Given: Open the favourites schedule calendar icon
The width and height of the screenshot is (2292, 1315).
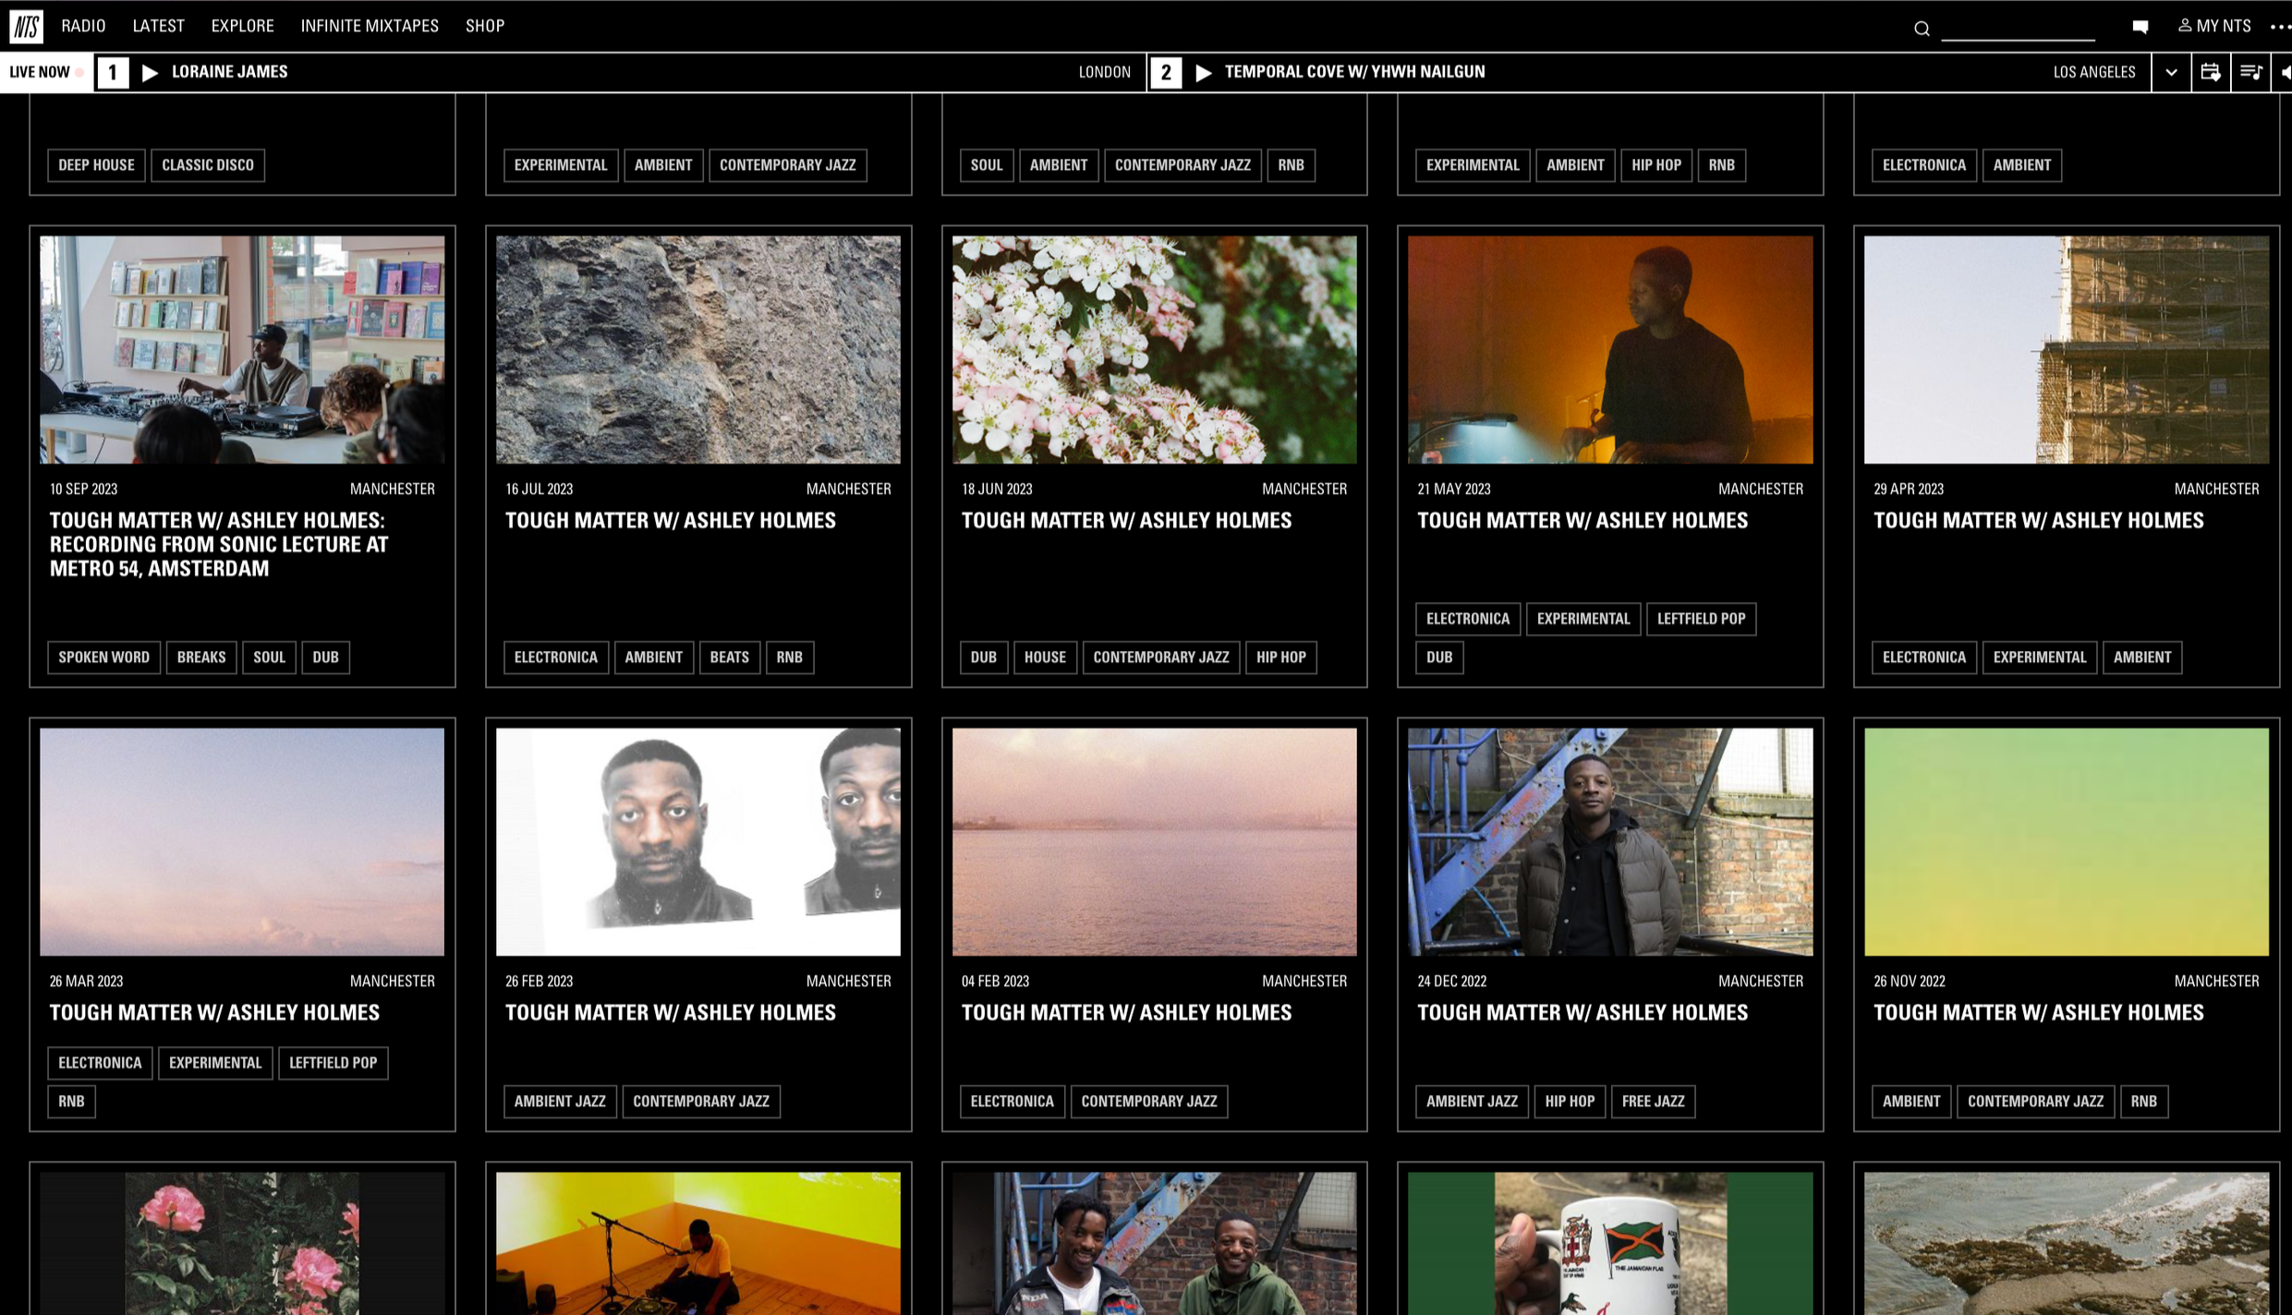Looking at the screenshot, I should (2210, 72).
